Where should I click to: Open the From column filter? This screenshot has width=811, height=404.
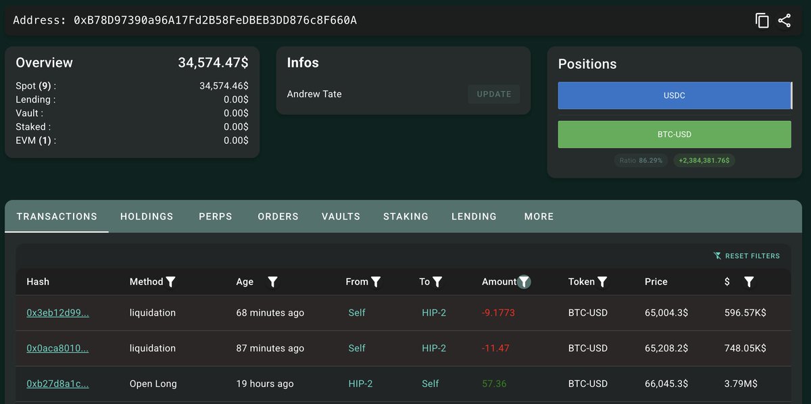(376, 282)
